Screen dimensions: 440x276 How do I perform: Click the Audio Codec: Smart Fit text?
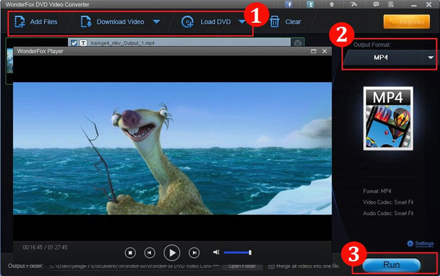tap(388, 213)
